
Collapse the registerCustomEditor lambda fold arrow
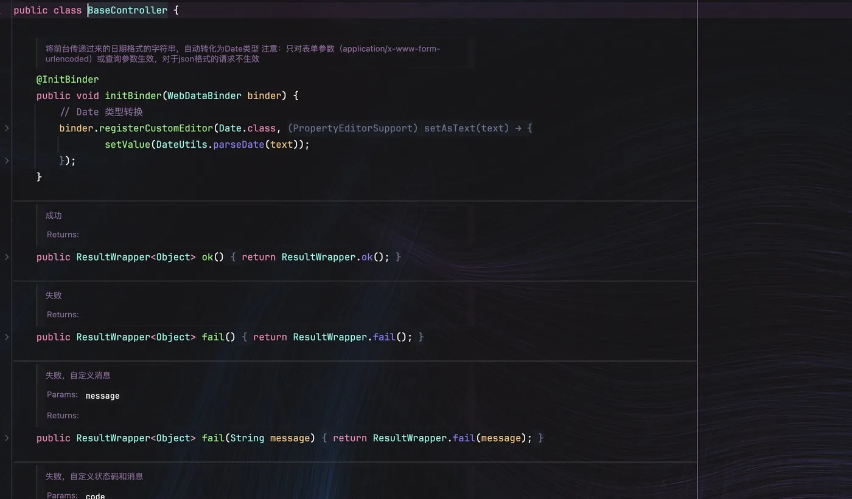(7, 128)
